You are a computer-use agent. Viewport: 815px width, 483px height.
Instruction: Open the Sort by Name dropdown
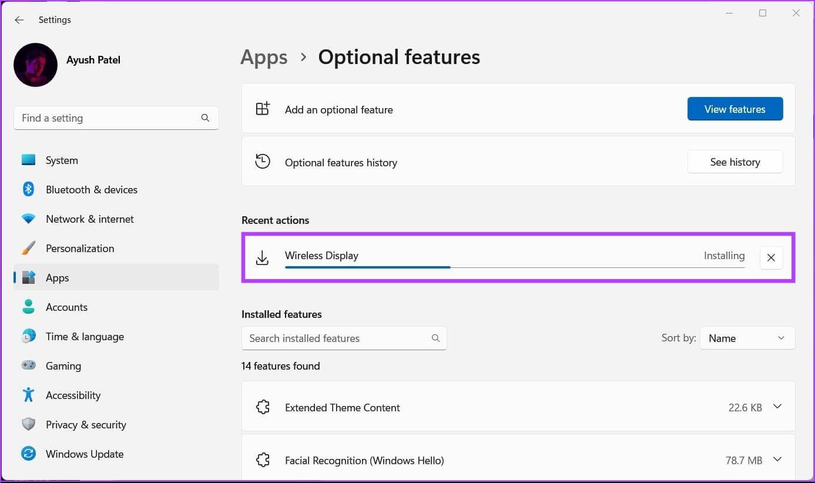[747, 338]
